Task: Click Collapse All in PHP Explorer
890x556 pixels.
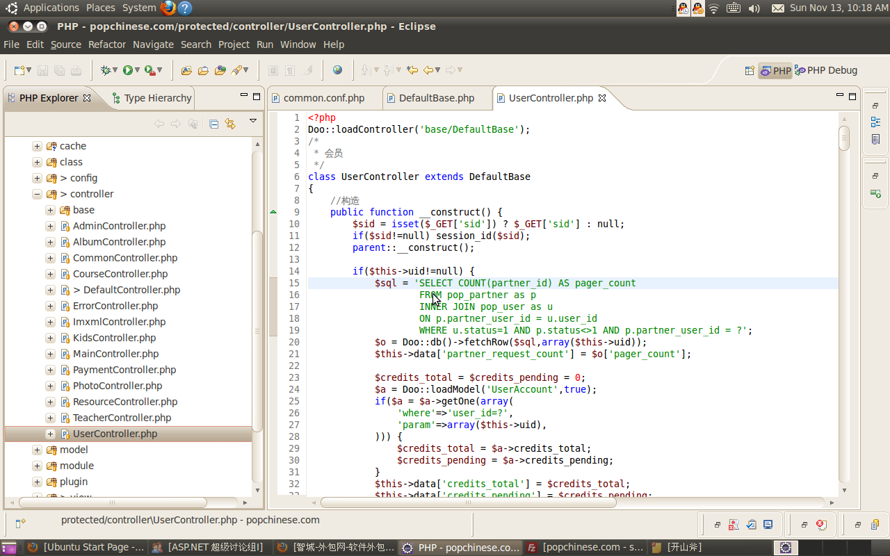Action: pyautogui.click(x=214, y=124)
